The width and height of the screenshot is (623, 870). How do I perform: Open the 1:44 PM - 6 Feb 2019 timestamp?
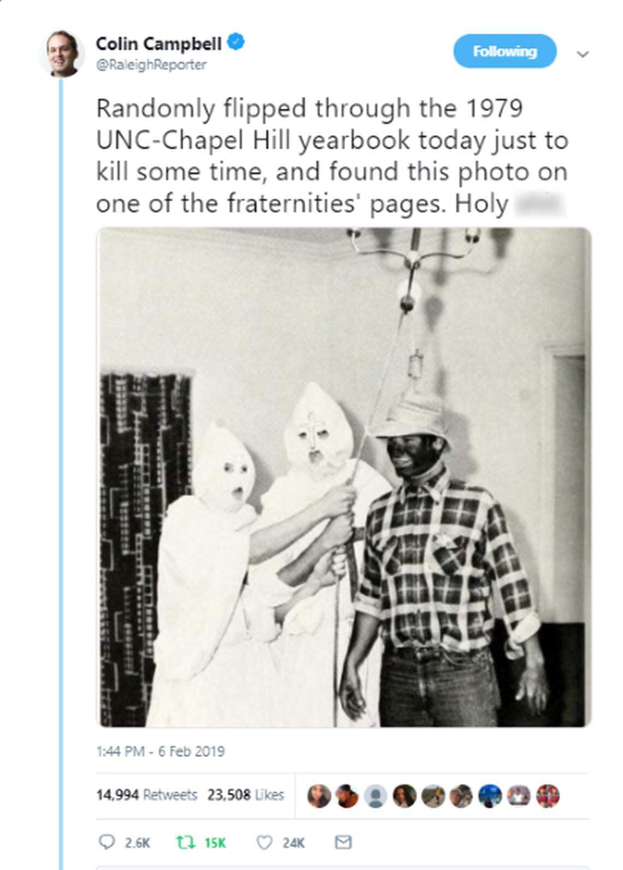pos(160,751)
